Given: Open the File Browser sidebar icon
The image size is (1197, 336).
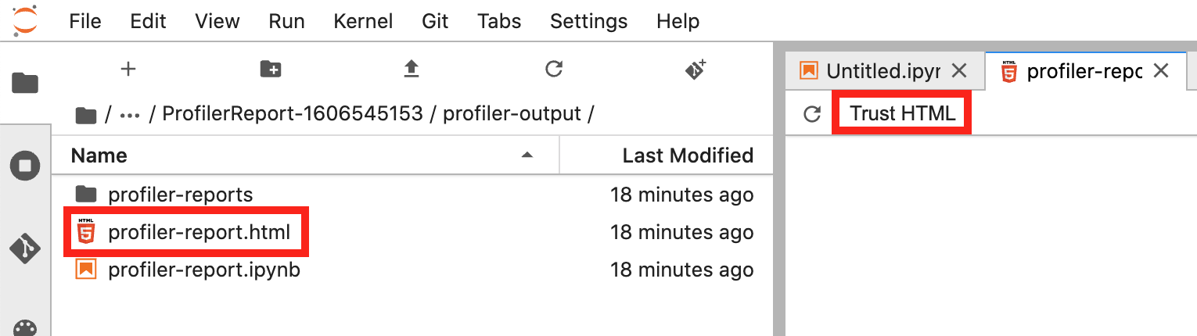Looking at the screenshot, I should (x=25, y=82).
